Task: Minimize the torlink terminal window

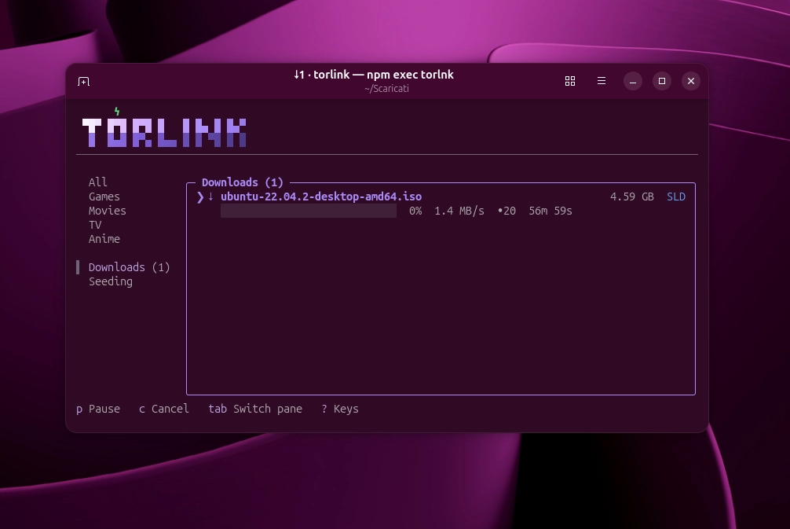Action: pyautogui.click(x=633, y=81)
